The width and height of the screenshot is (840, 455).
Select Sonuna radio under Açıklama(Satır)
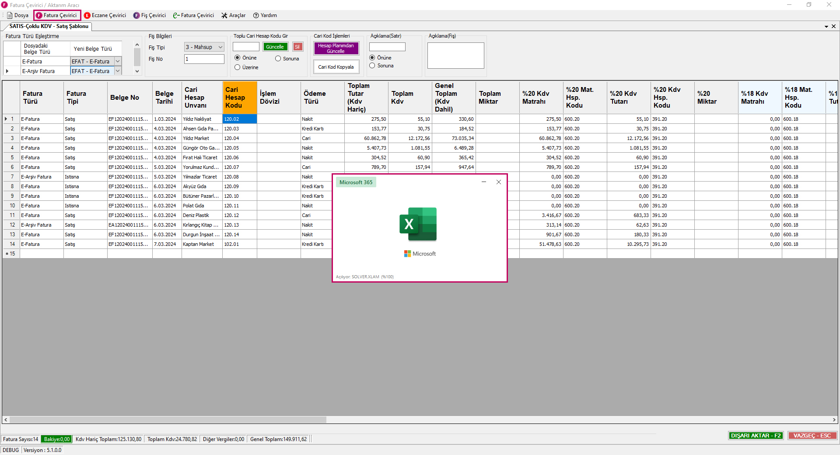pos(372,66)
